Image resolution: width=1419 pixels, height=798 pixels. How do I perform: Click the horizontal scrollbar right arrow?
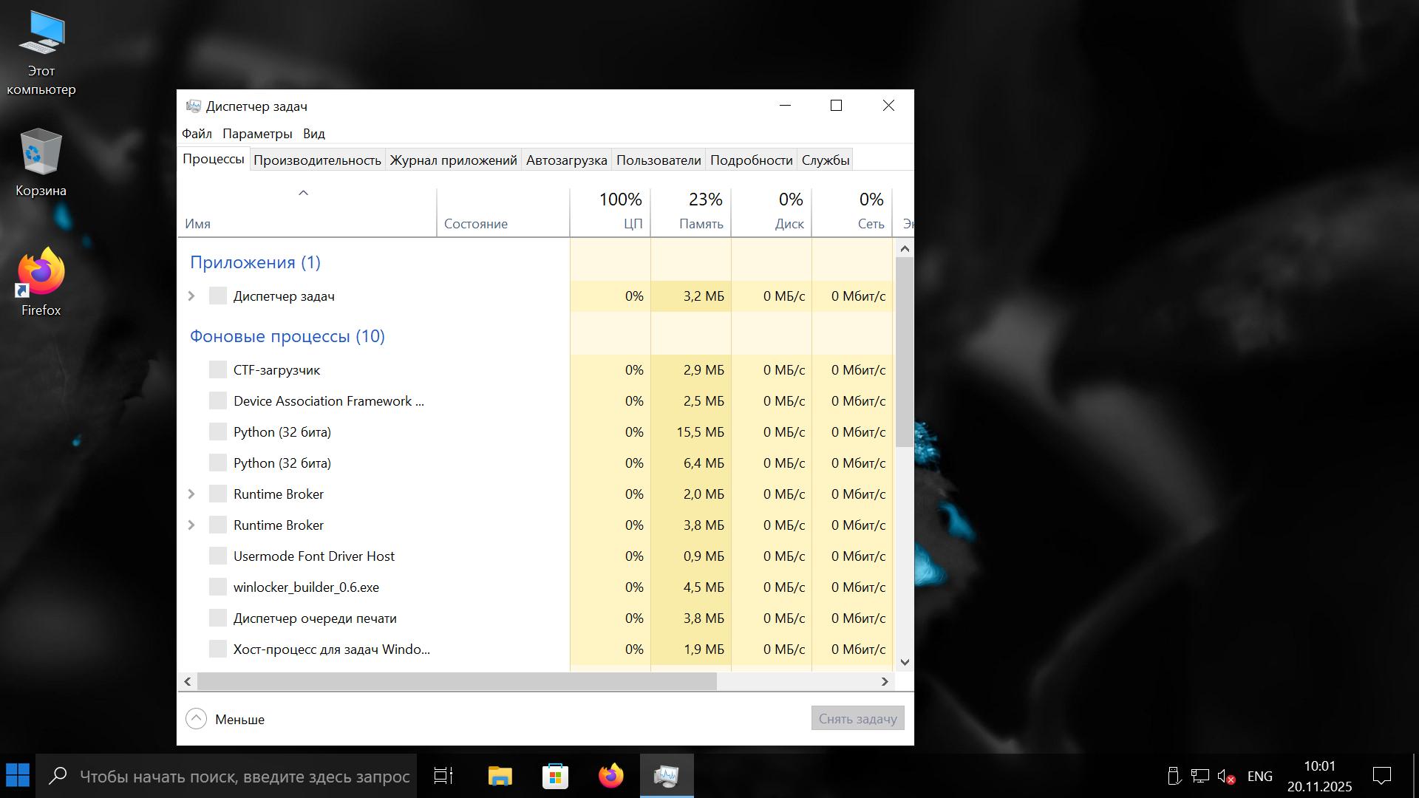(x=885, y=682)
